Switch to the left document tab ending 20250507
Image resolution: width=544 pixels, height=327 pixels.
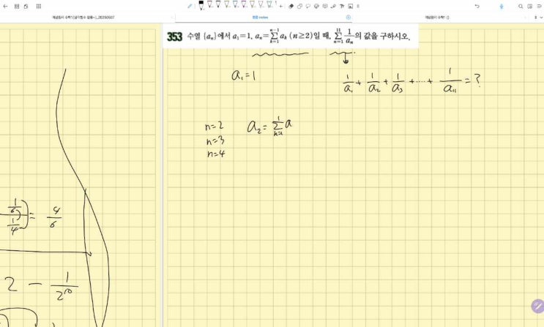[83, 17]
